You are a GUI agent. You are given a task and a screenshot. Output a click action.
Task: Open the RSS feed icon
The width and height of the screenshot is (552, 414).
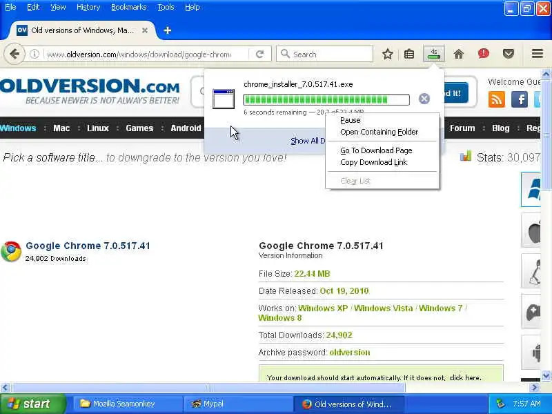(496, 99)
